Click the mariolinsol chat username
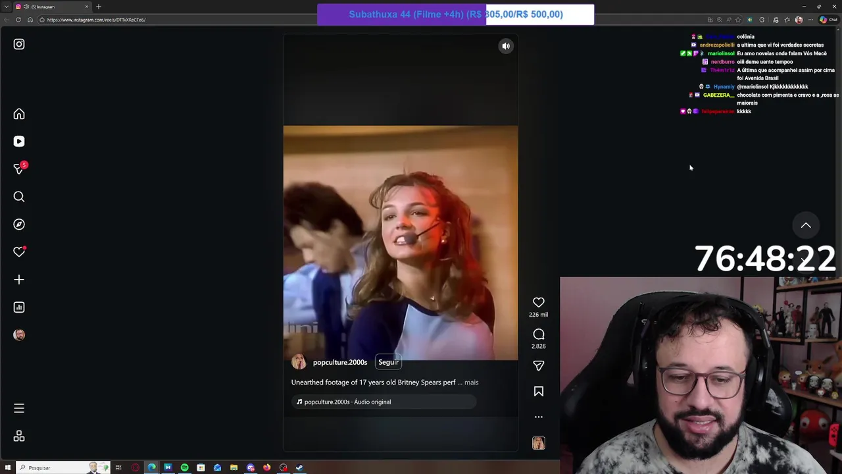Screen dimensions: 842x474 point(721,53)
